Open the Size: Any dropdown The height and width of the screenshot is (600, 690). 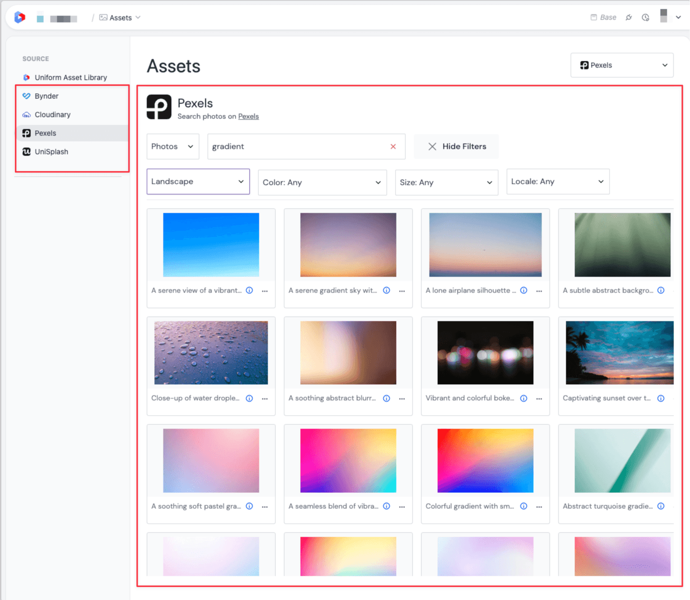[x=447, y=182]
